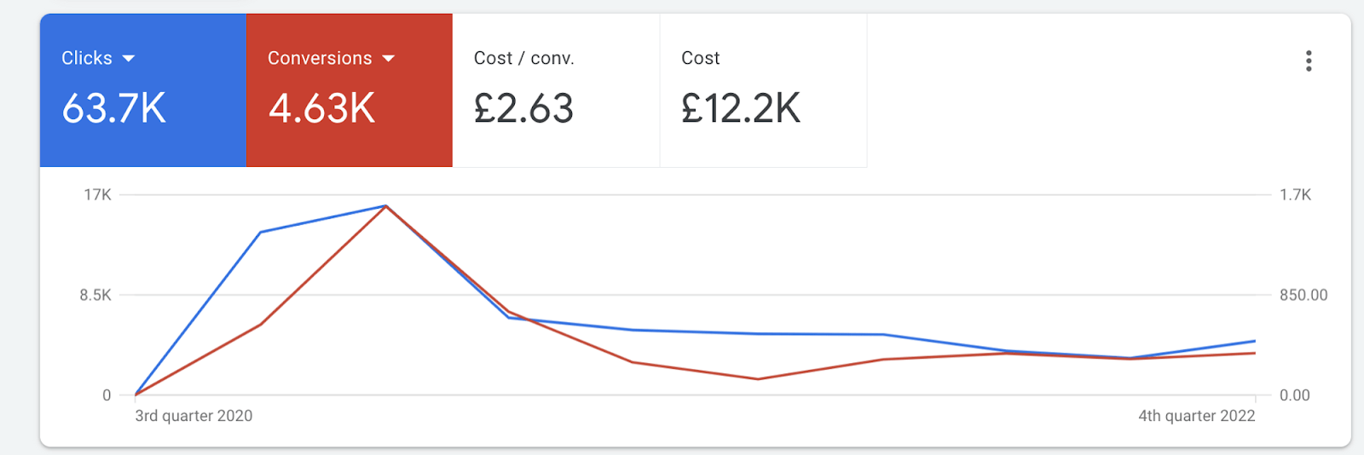Click the Cost / conv. metric card
The image size is (1364, 455).
click(556, 90)
